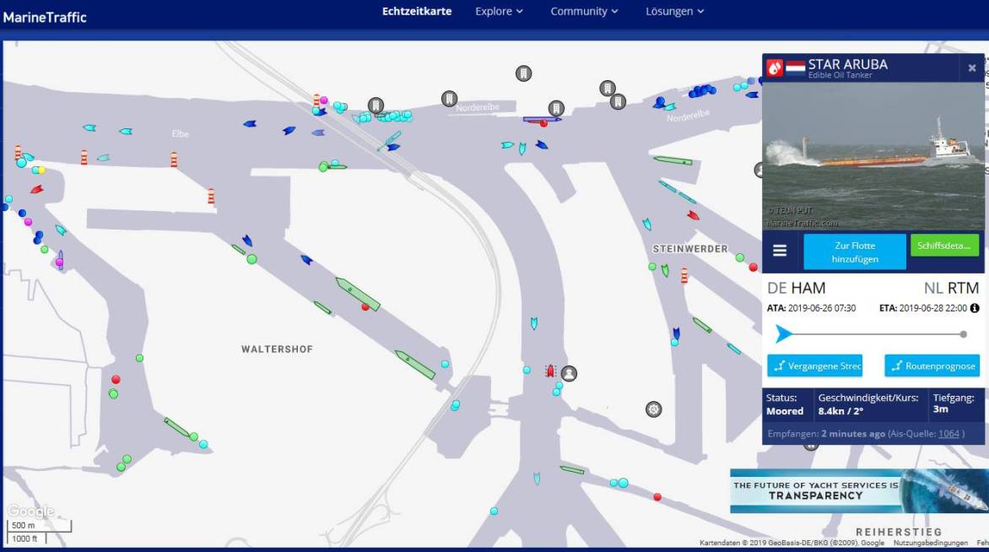Click the yacht services Transparency ad banner

pyautogui.click(x=859, y=490)
